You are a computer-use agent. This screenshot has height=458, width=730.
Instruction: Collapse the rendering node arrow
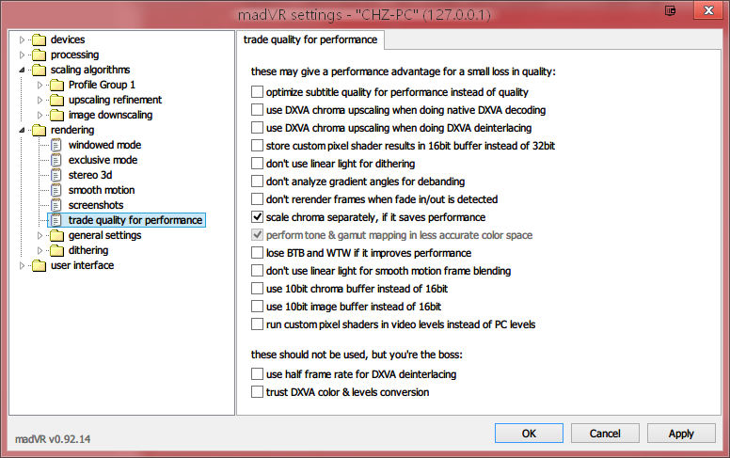click(22, 131)
